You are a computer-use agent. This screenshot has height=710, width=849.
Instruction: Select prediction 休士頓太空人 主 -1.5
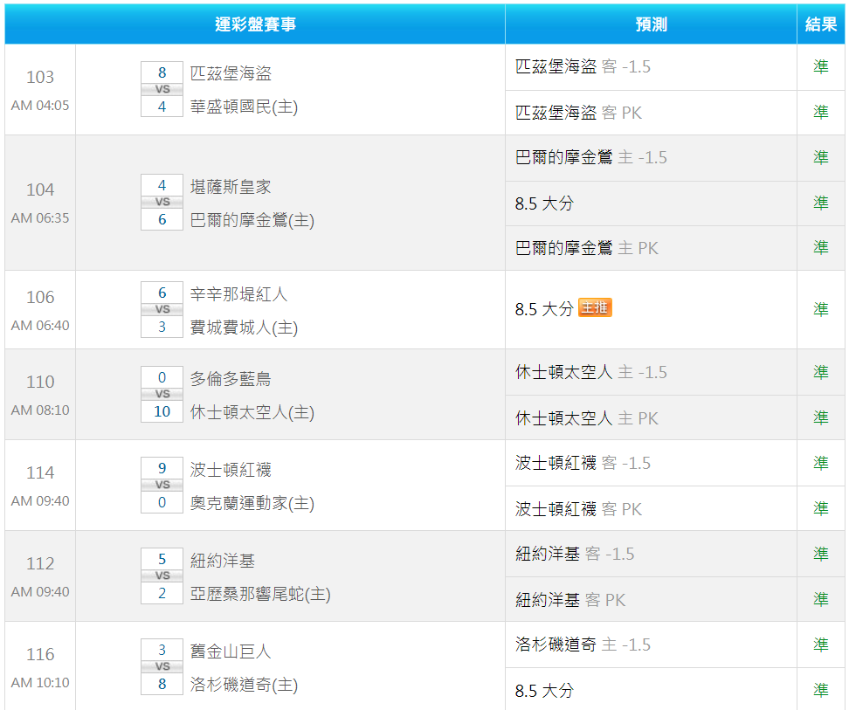tap(591, 372)
